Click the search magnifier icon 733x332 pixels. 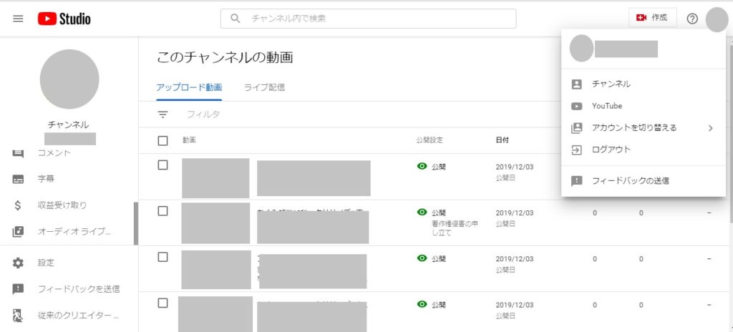(236, 19)
